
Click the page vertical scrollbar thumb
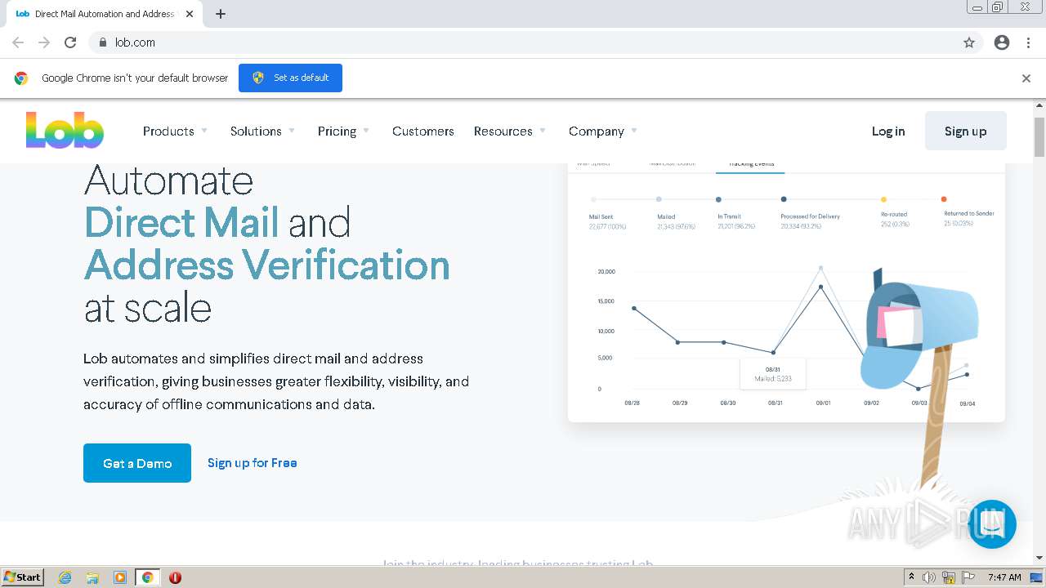(1039, 136)
